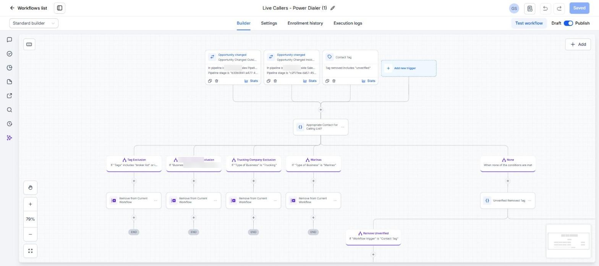Open the workflow notes icon

pyautogui.click(x=529, y=8)
